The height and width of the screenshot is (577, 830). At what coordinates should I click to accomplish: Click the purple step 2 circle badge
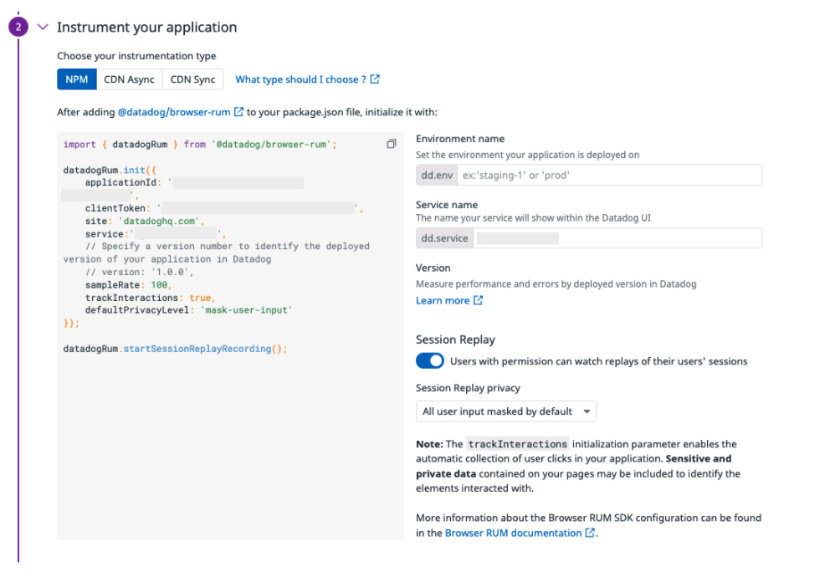(x=18, y=27)
